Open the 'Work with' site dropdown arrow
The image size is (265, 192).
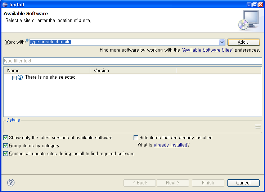click(222, 42)
